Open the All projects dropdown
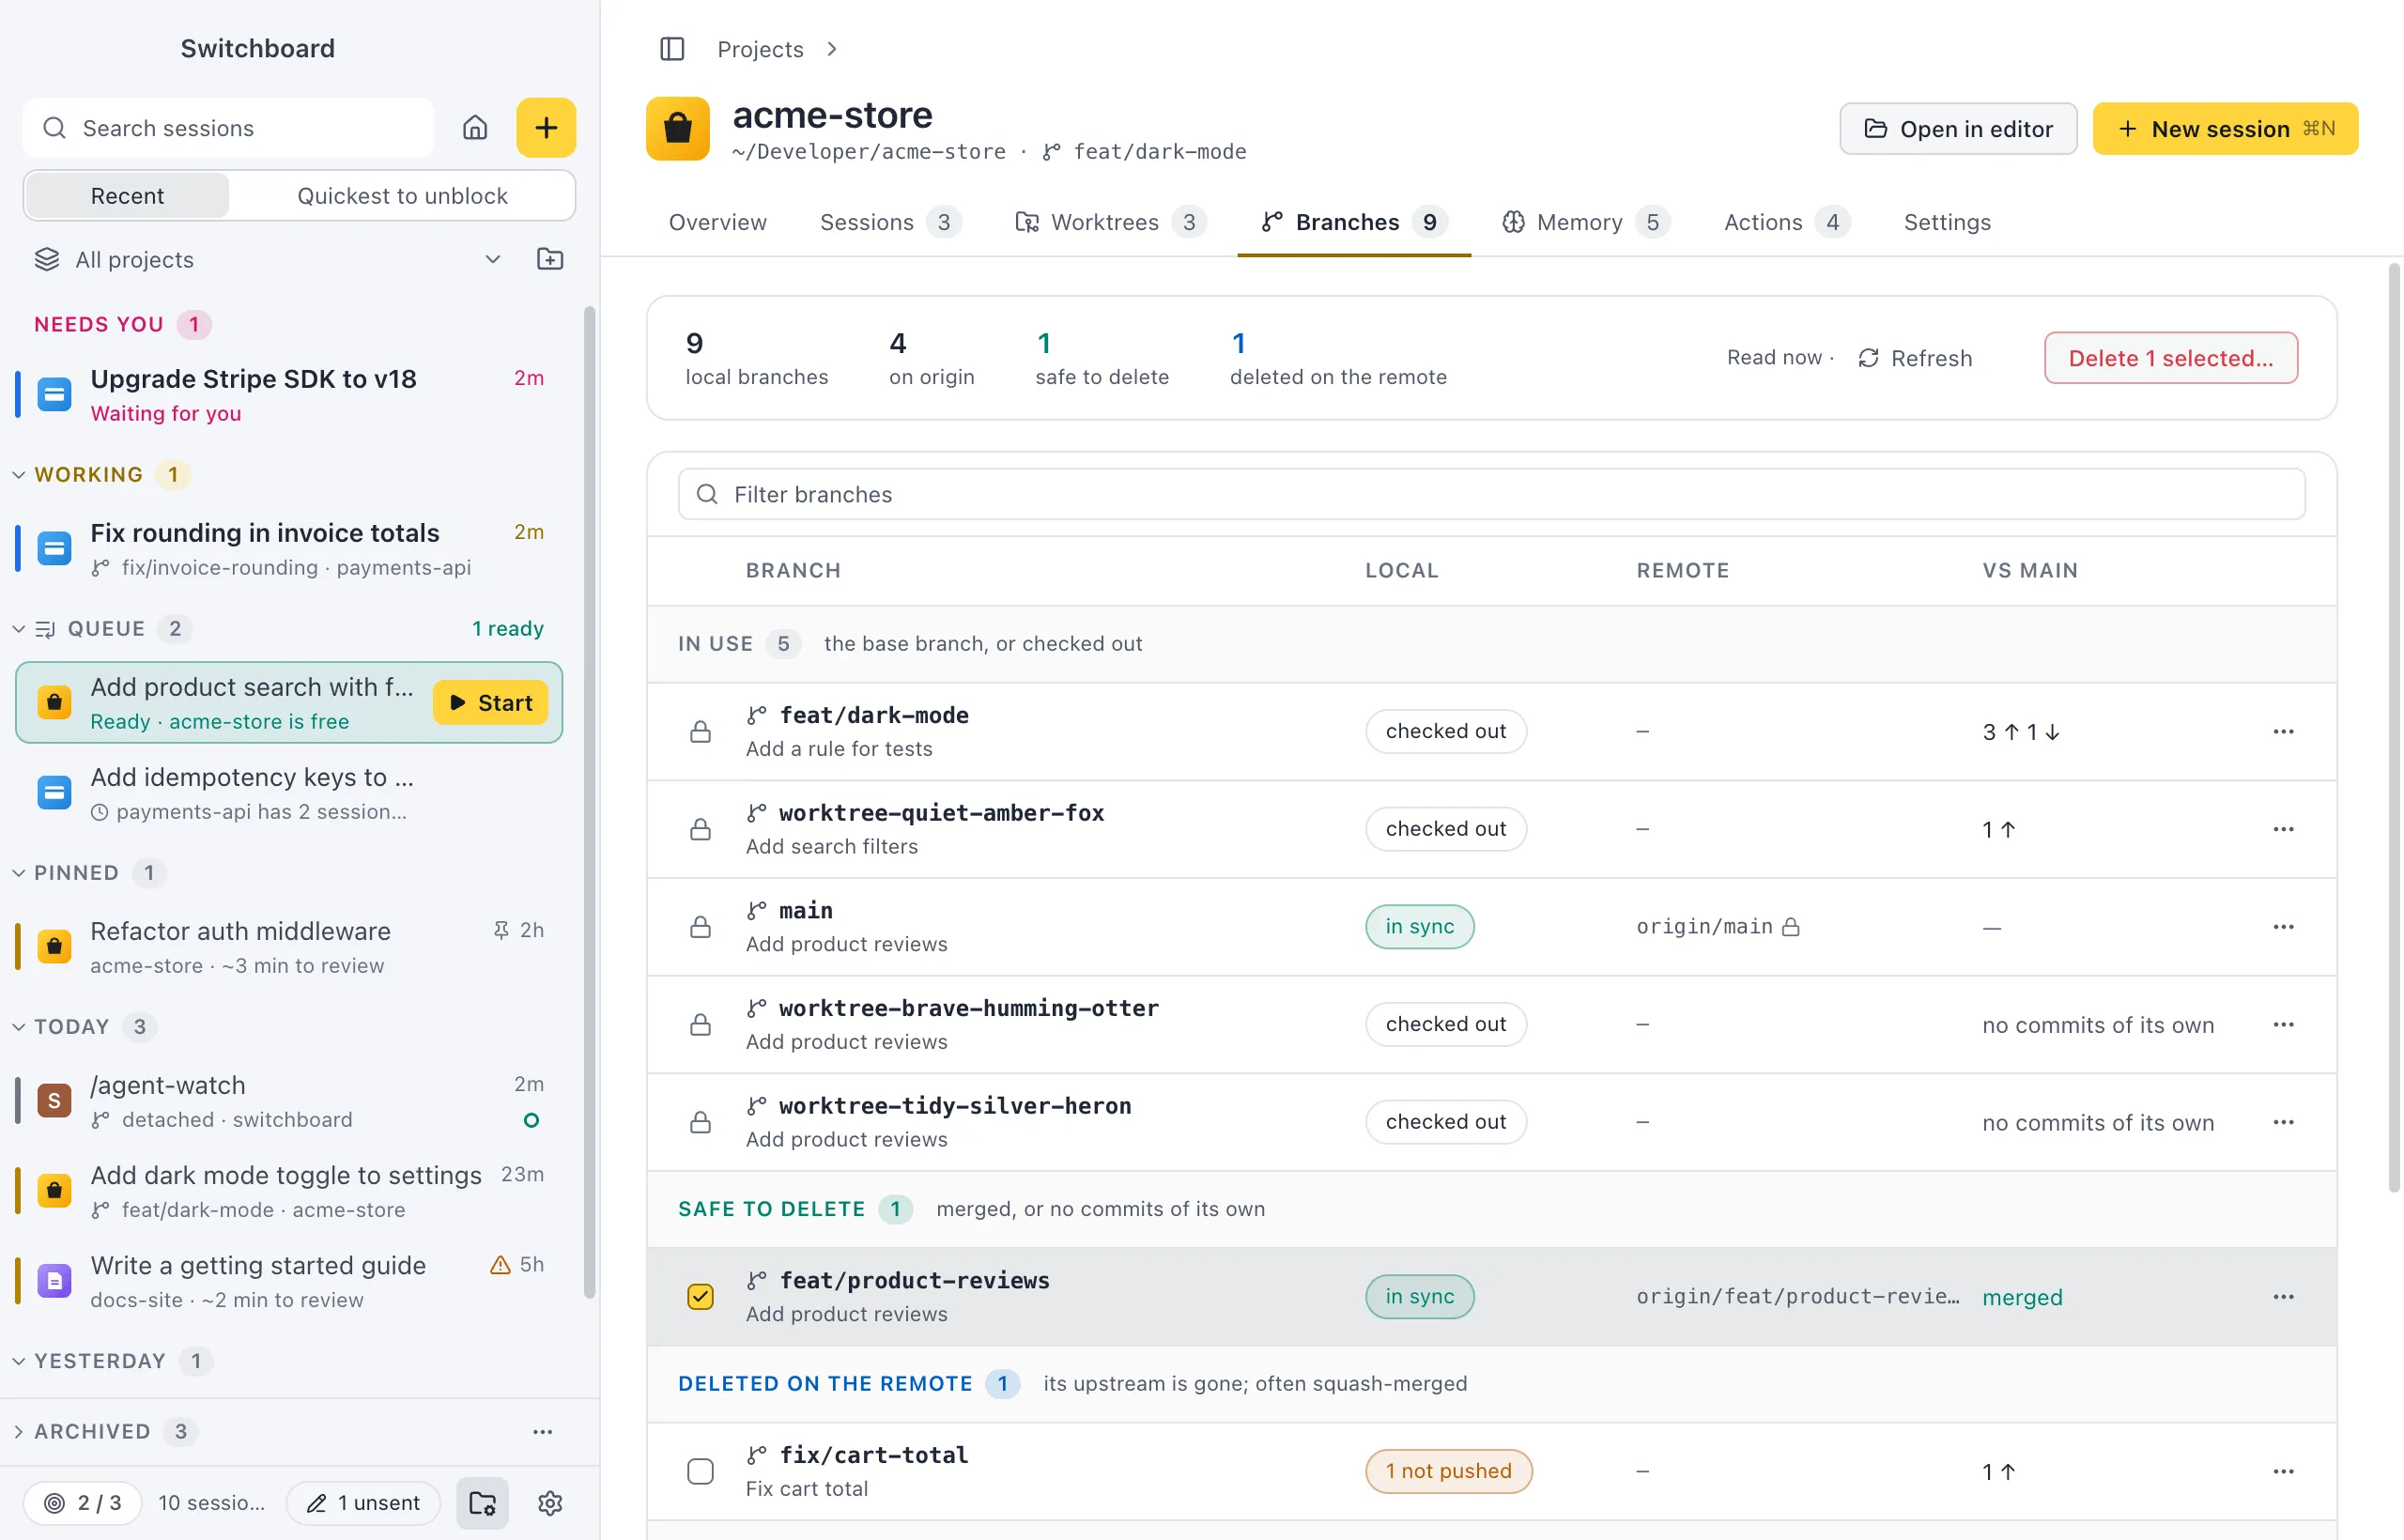This screenshot has width=2404, height=1540. 268,259
